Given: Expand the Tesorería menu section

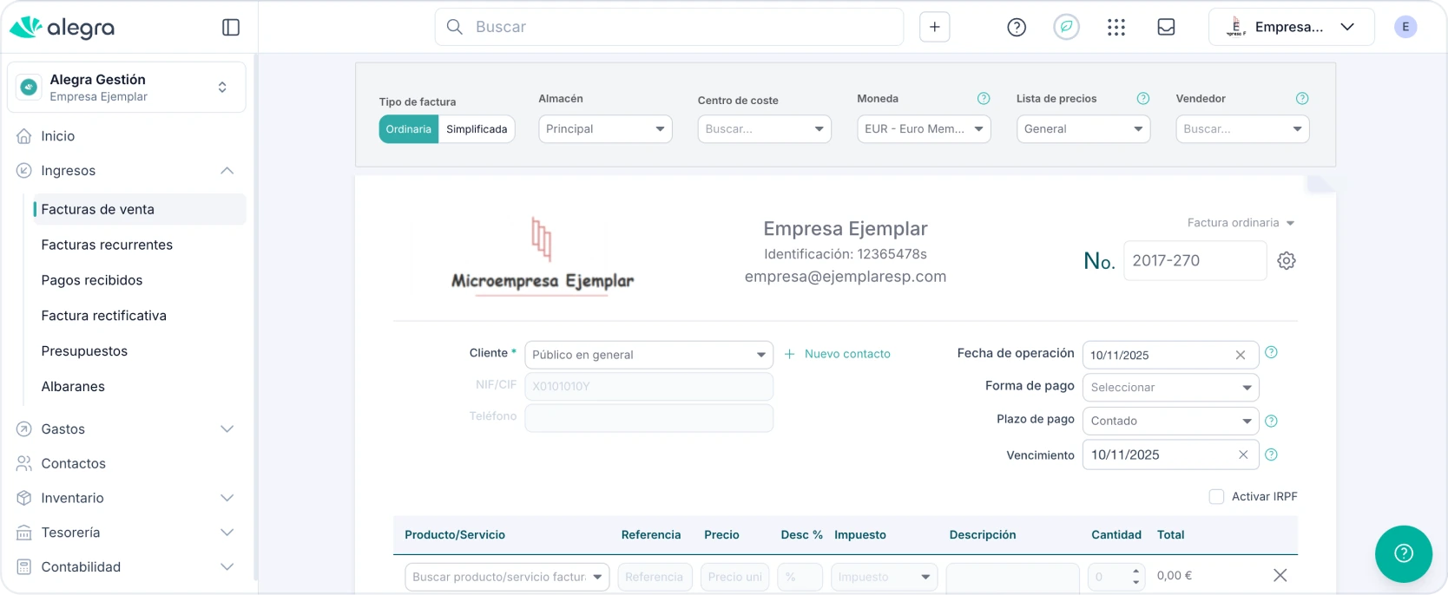Looking at the screenshot, I should pyautogui.click(x=227, y=533).
